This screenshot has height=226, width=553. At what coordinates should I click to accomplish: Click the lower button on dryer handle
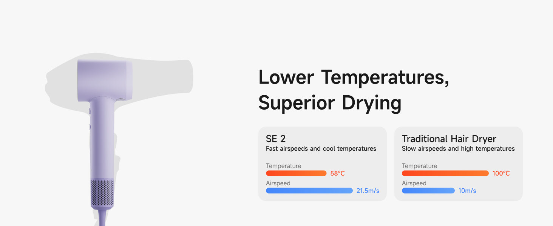pos(90,127)
